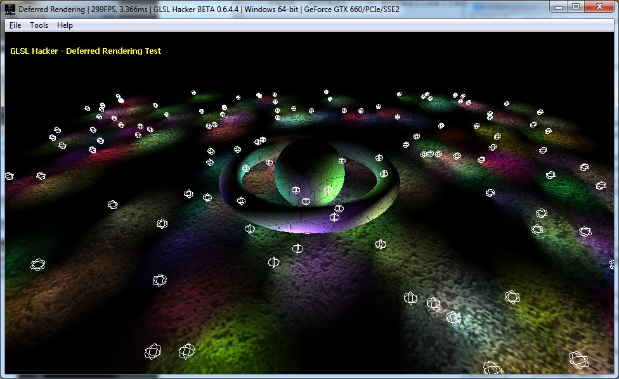Viewport: 619px width, 379px height.
Task: Click the 'GLSL Hacker - Deferred Rendering Test' text
Action: point(86,51)
